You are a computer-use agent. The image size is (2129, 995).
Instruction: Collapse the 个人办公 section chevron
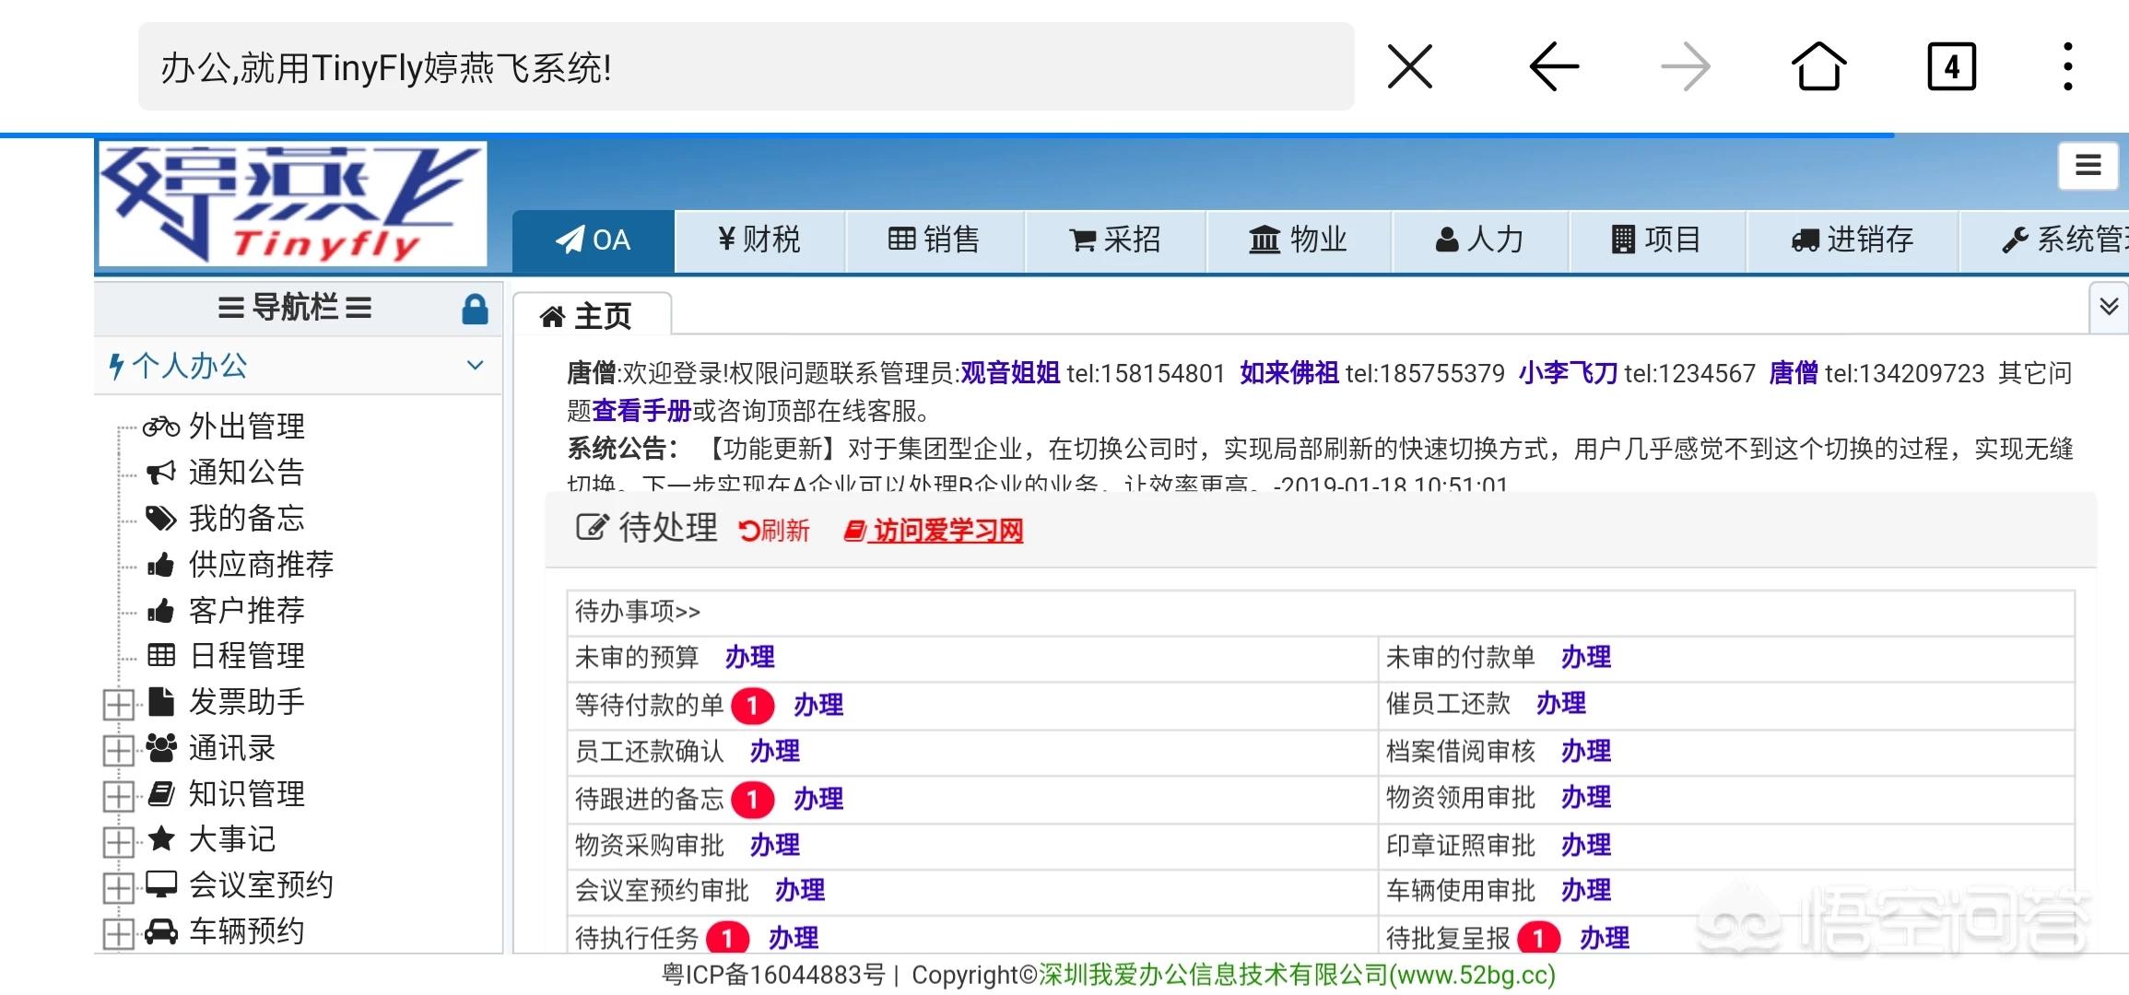click(x=475, y=366)
